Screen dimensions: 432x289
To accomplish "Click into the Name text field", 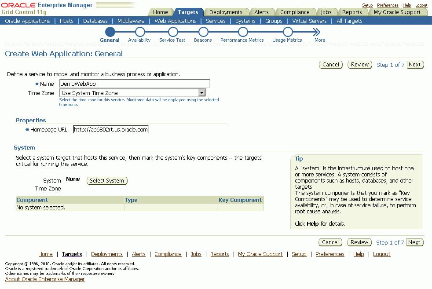I will 135,84.
